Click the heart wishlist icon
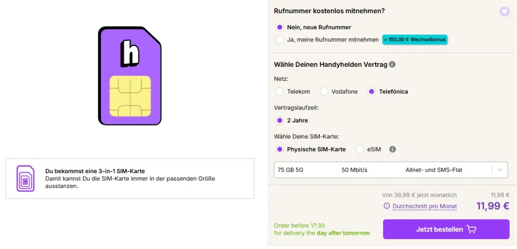This screenshot has width=517, height=249. pos(505,11)
